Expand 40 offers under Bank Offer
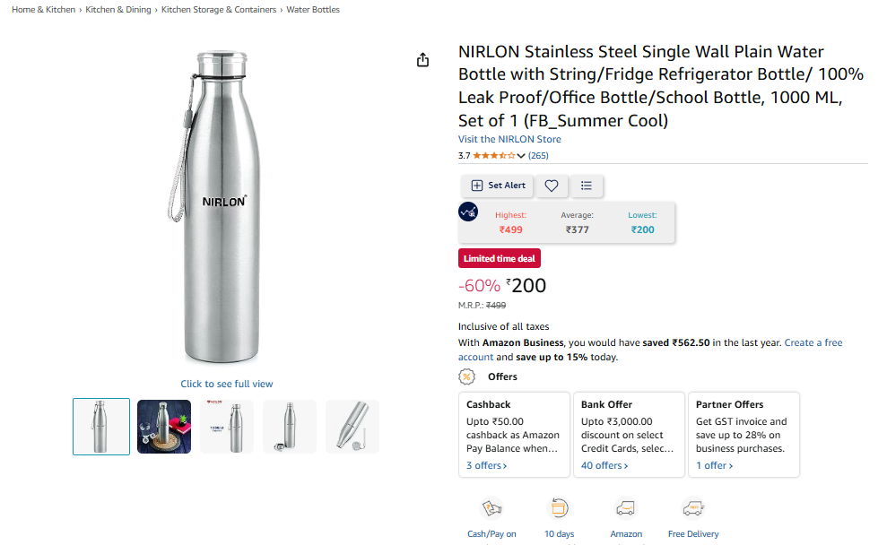This screenshot has height=545, width=887. point(604,465)
